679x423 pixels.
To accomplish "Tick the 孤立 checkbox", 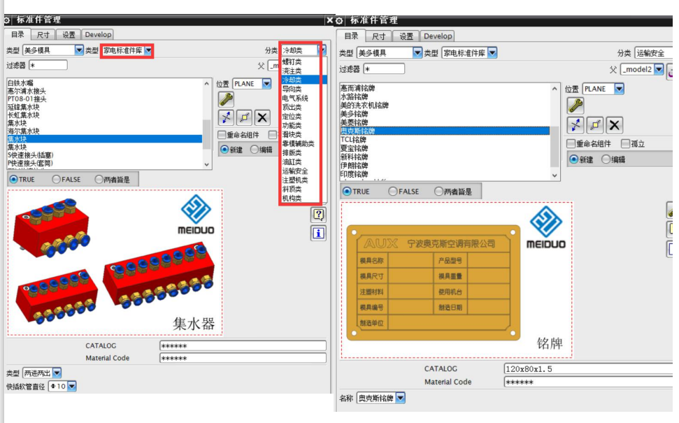I will click(x=625, y=143).
